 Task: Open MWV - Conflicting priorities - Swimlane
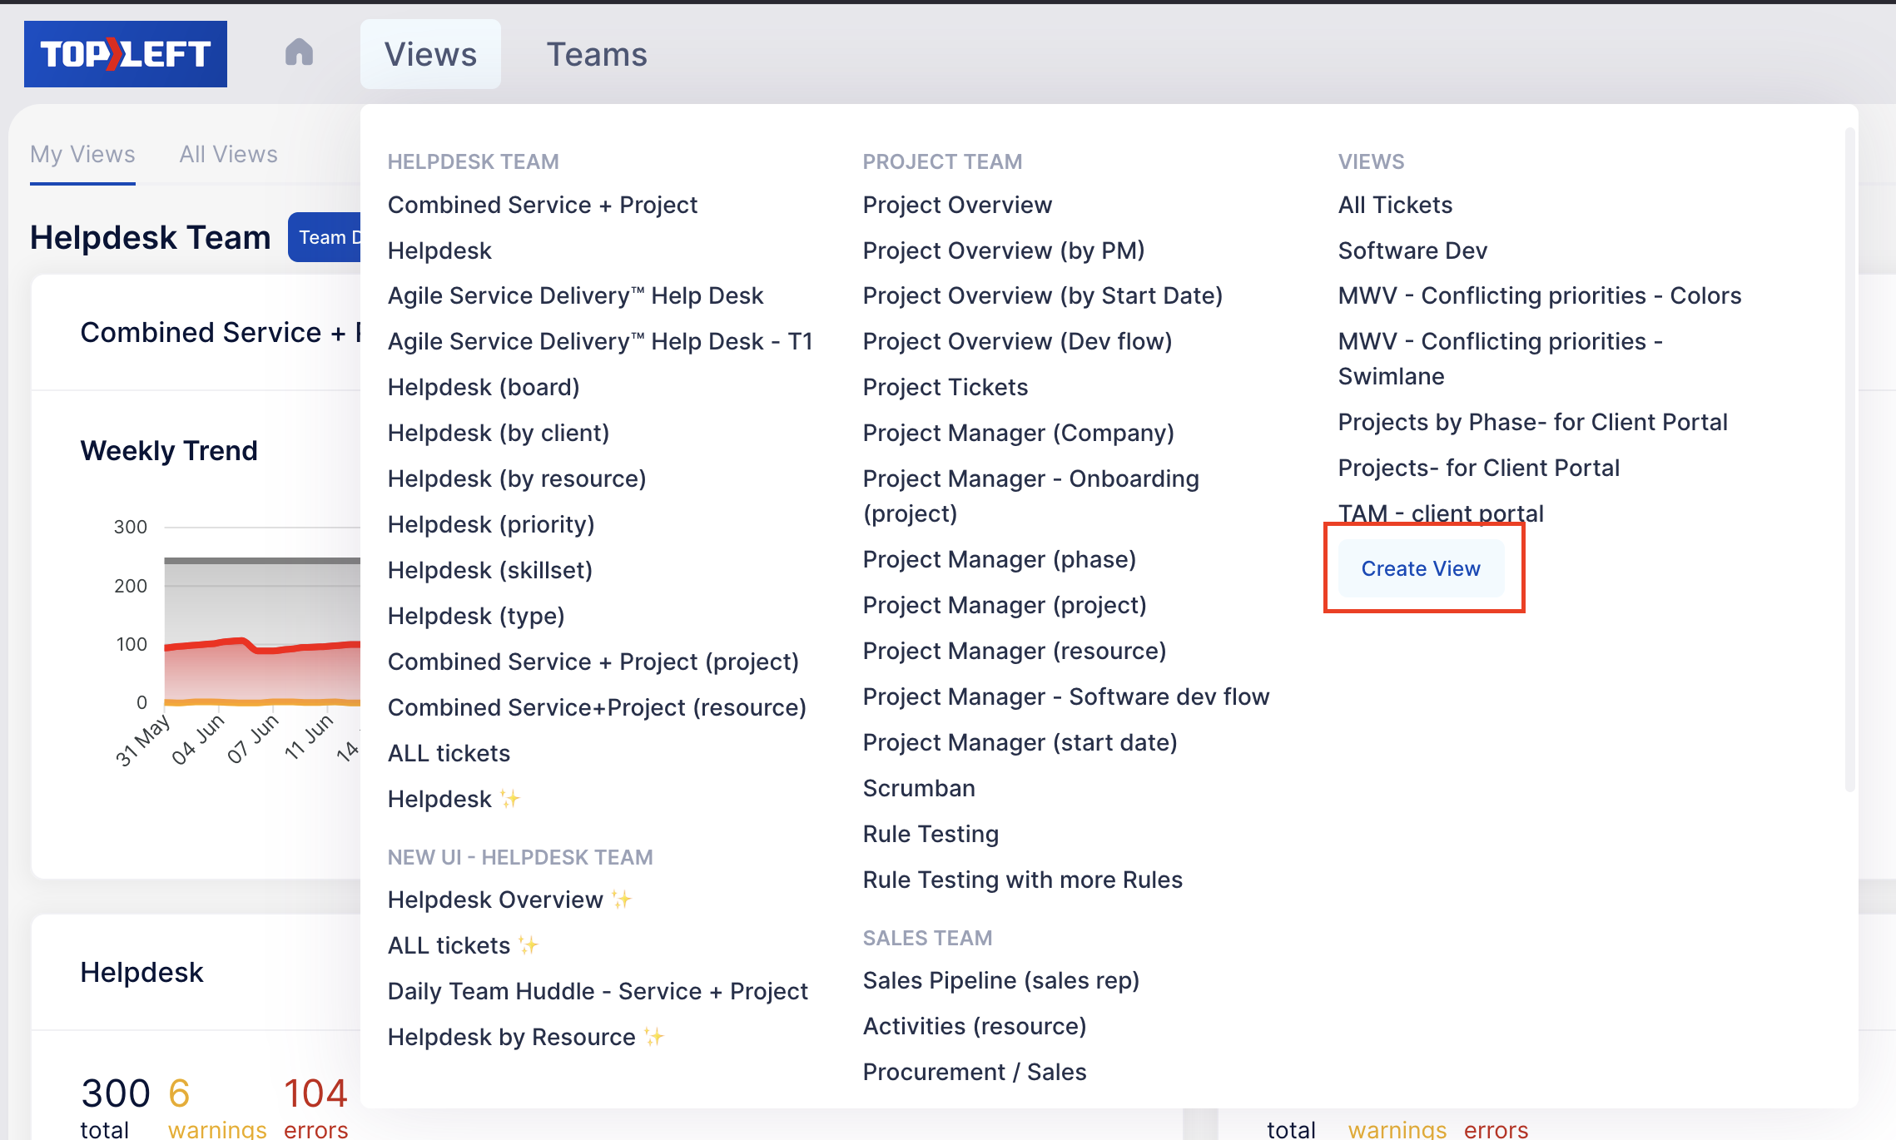(1501, 359)
